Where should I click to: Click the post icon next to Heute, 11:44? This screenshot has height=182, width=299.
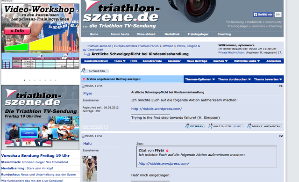83,86
